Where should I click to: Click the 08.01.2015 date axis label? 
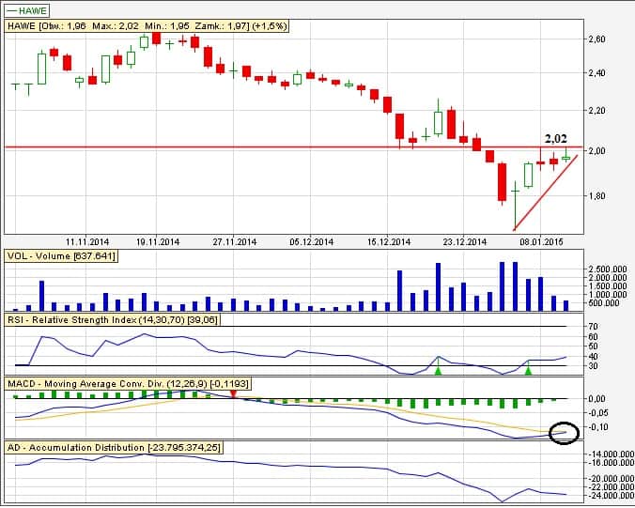click(x=542, y=241)
